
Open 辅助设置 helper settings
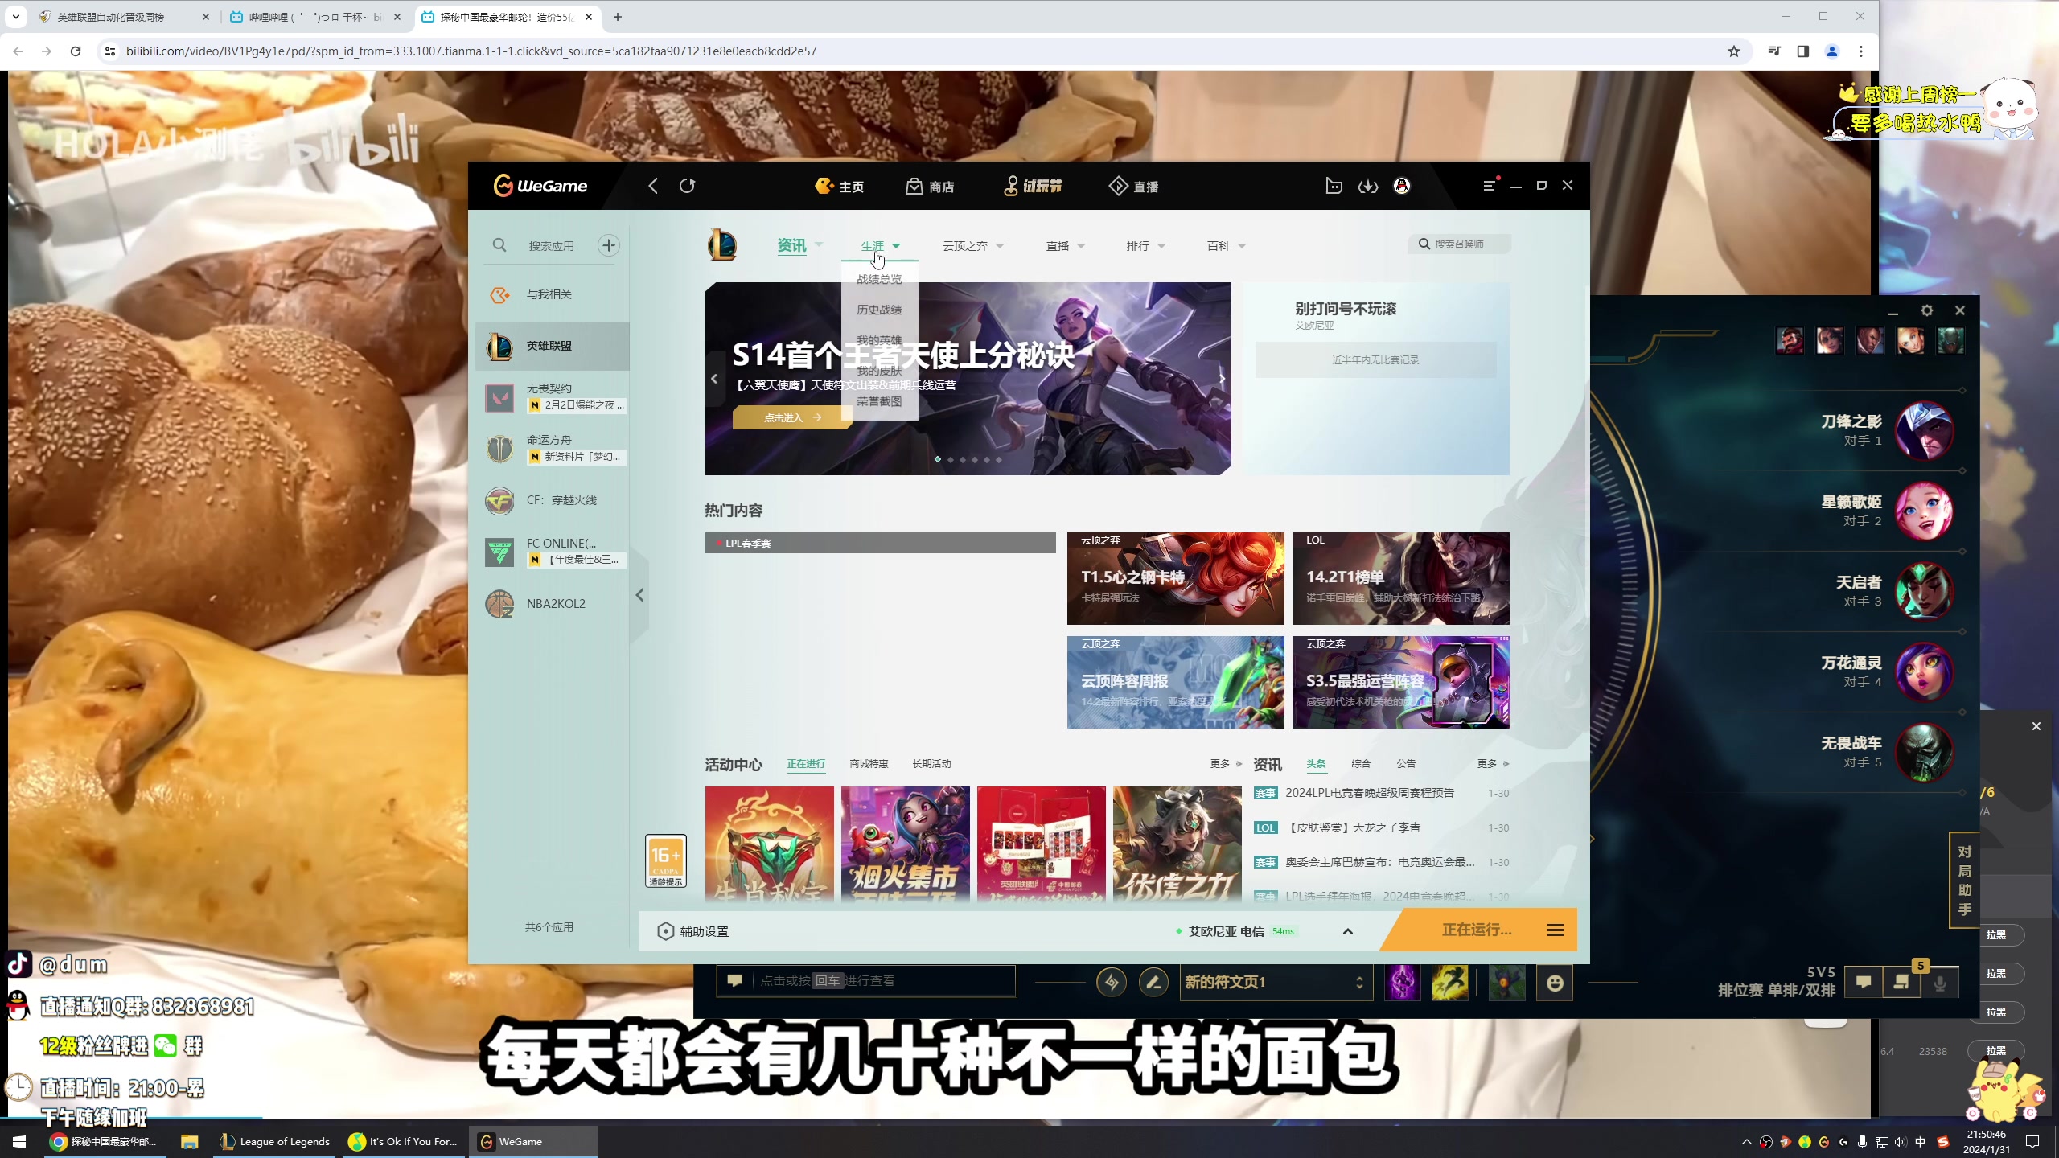coord(693,931)
